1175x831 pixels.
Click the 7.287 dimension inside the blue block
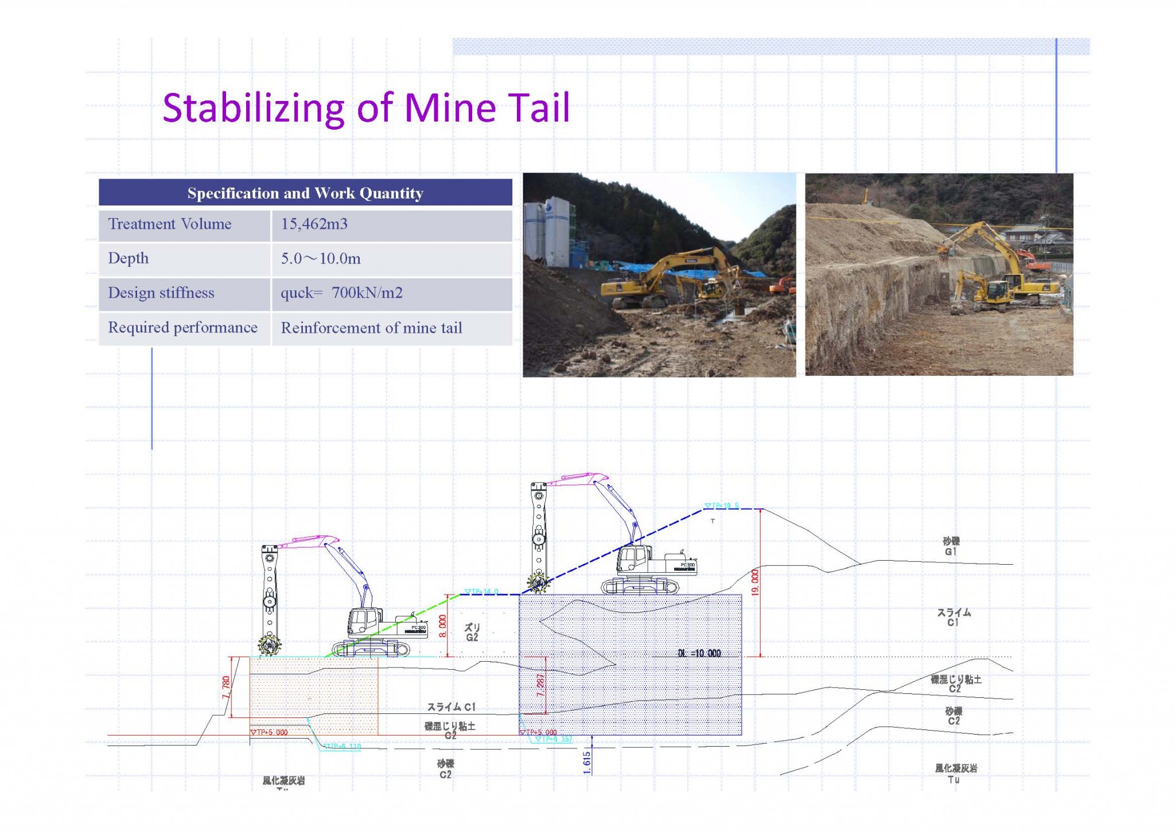pos(540,685)
